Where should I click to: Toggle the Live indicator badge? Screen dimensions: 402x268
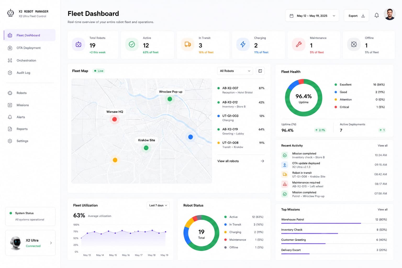(x=99, y=71)
